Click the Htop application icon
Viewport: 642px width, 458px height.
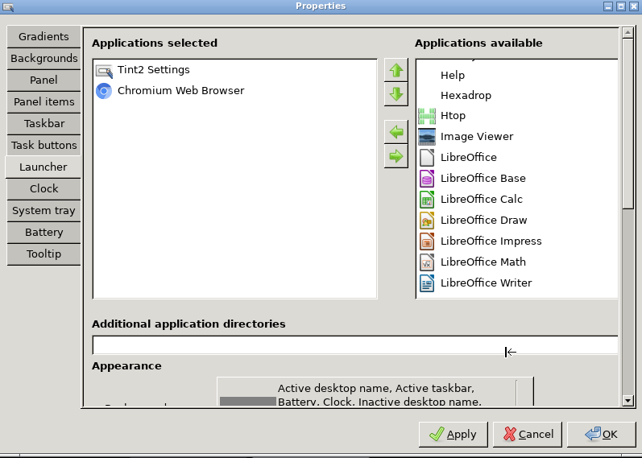427,116
